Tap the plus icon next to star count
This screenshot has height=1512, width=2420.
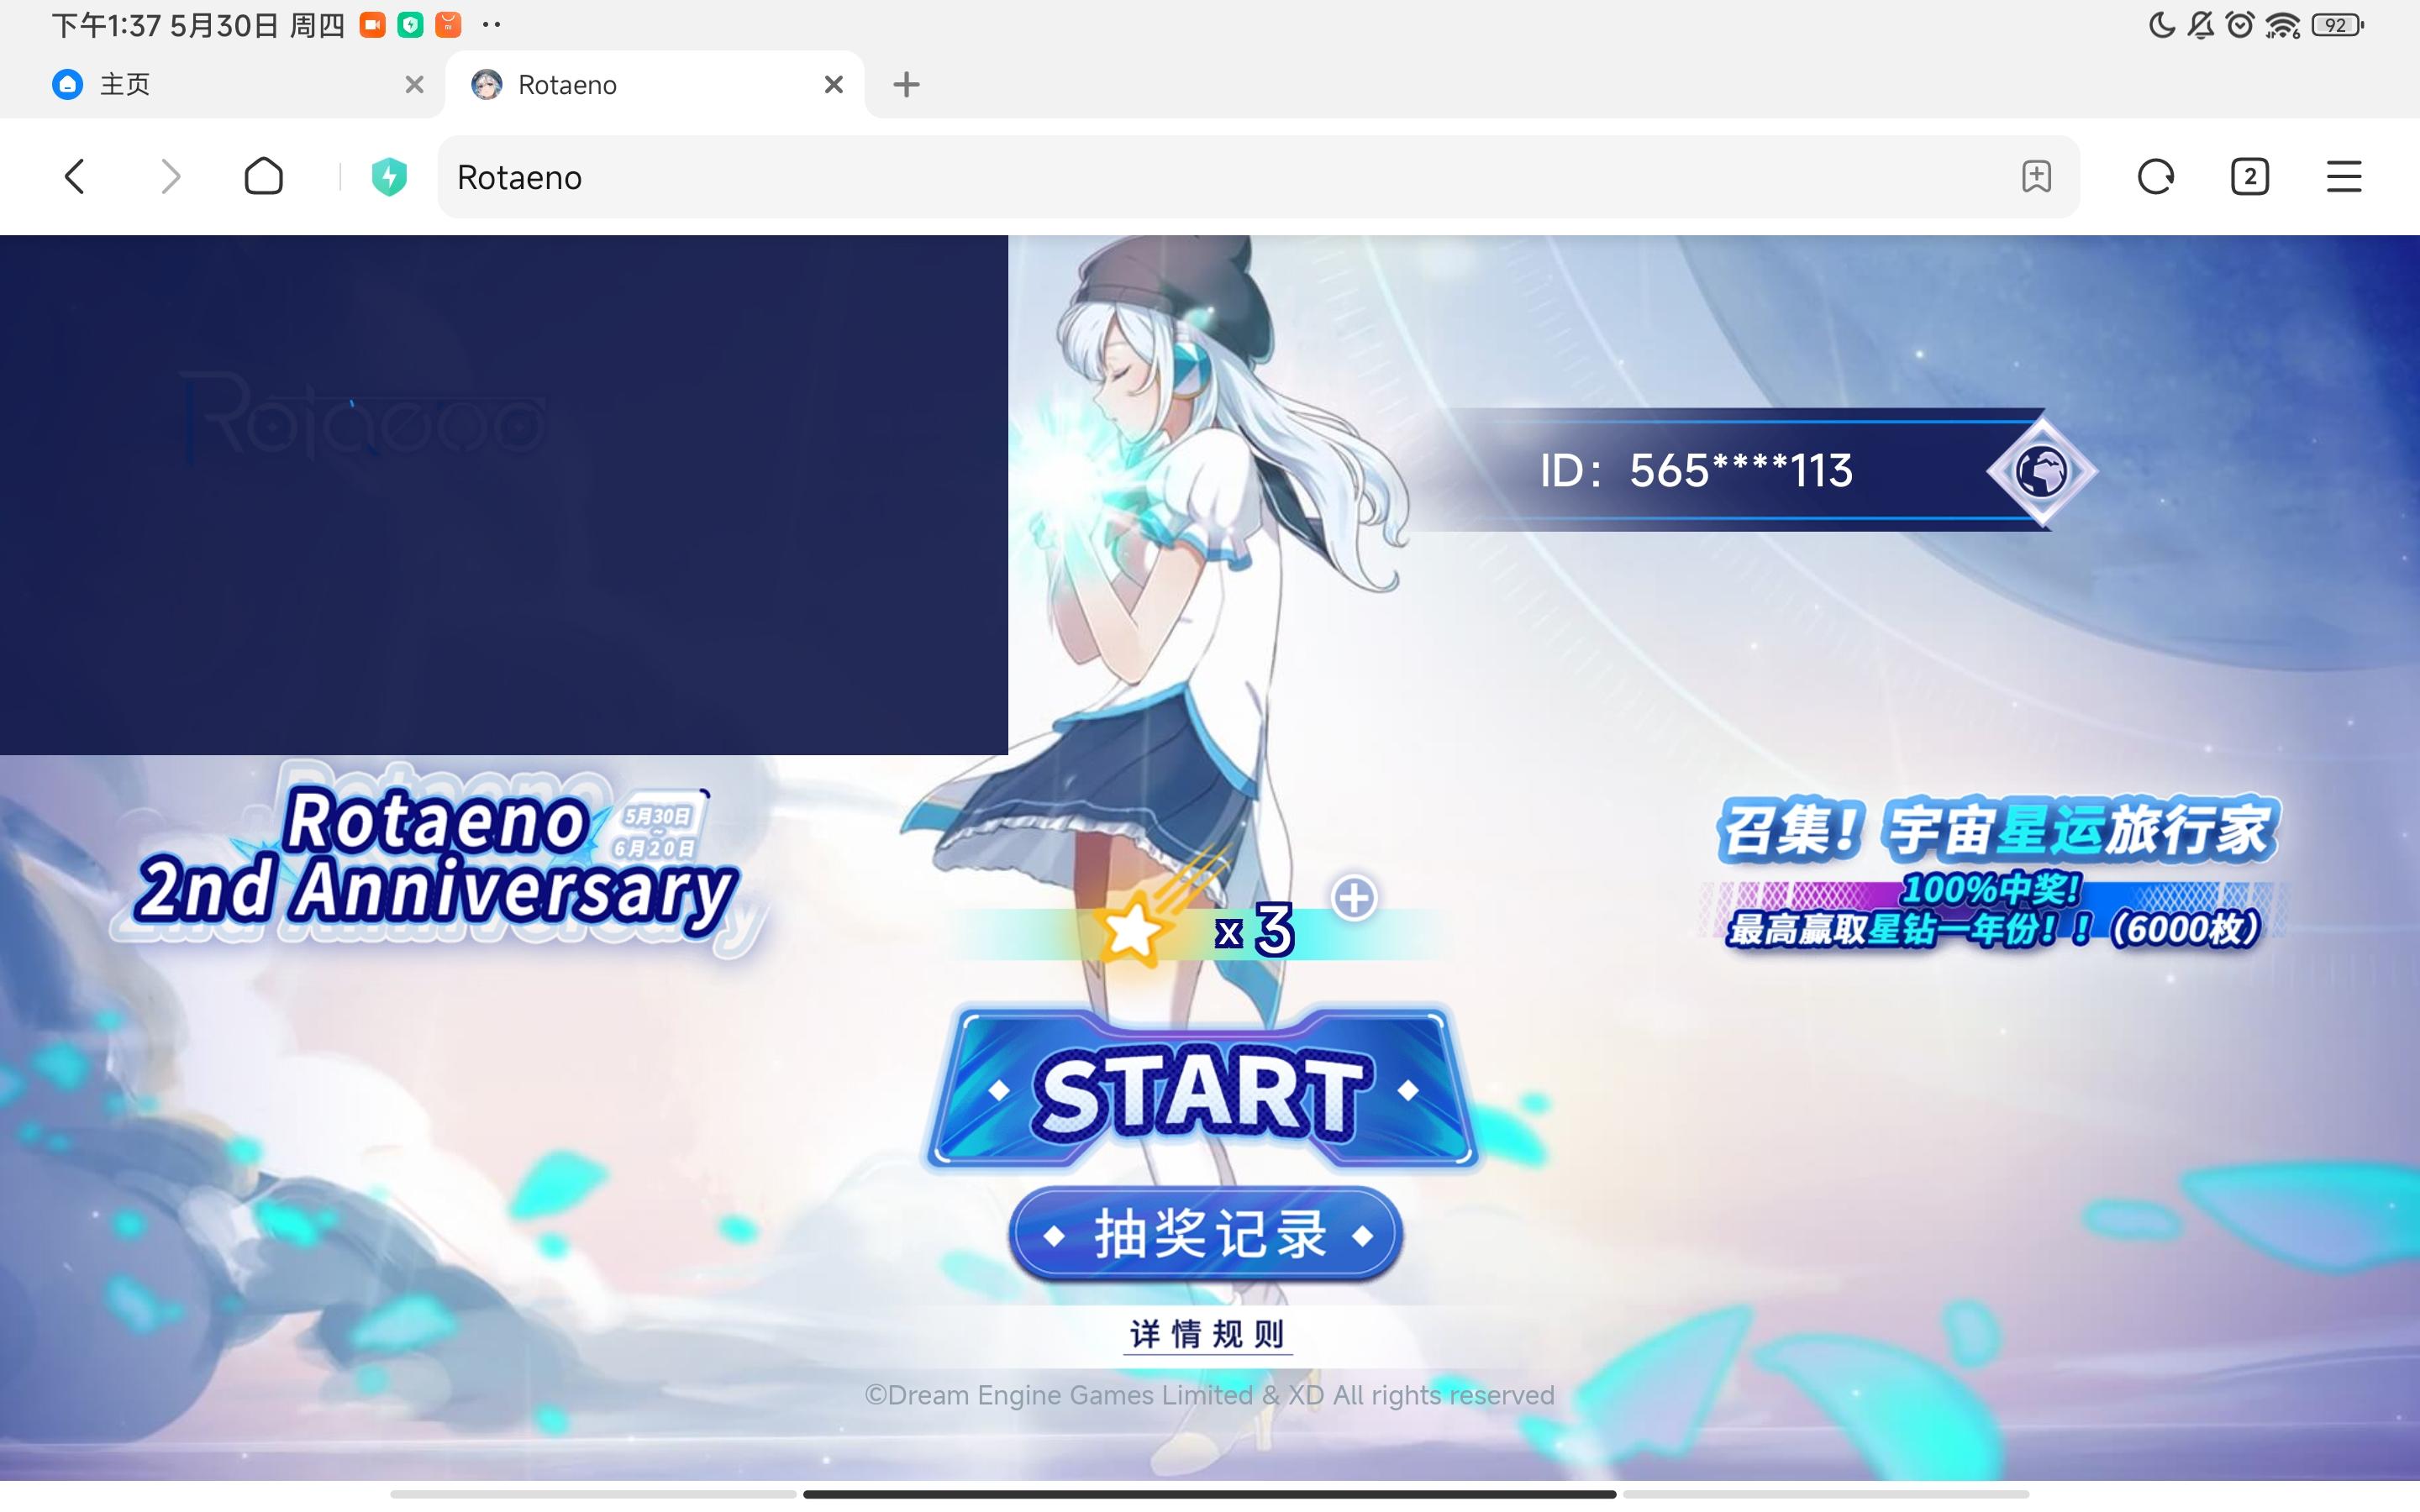point(1354,897)
